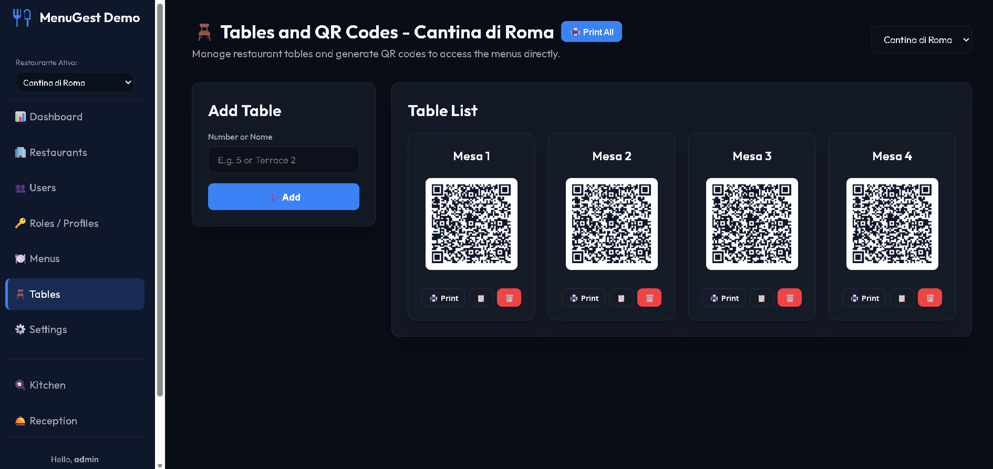Copy link for Mesa 2 table
This screenshot has width=993, height=469.
[x=621, y=298]
